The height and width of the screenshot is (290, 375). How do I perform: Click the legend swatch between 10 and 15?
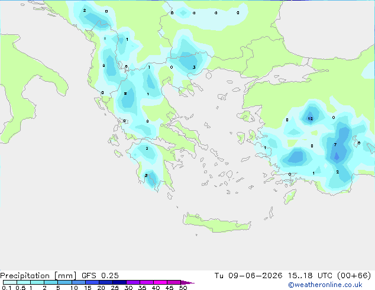click(x=78, y=282)
